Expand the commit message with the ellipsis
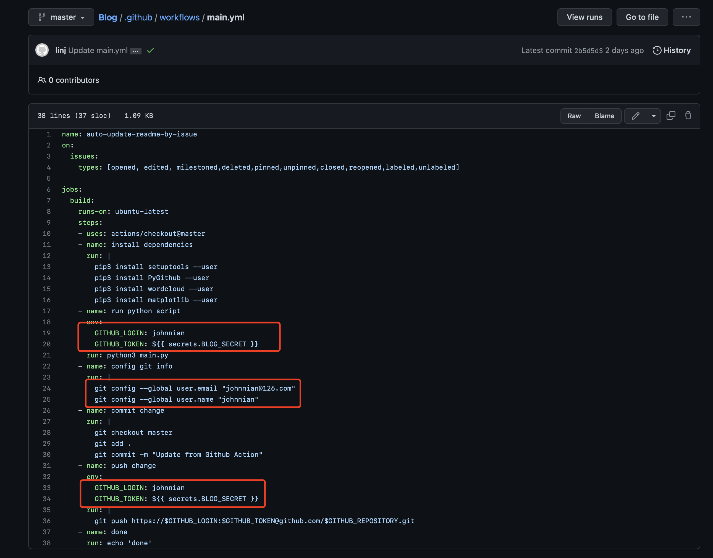The image size is (713, 558). tap(135, 51)
